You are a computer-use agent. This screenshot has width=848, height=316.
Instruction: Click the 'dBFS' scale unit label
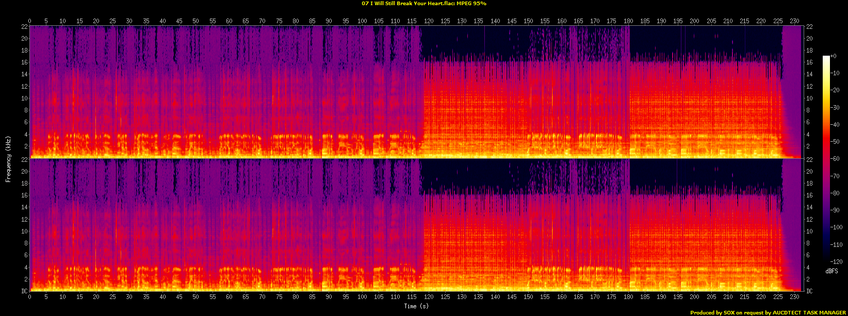point(831,271)
